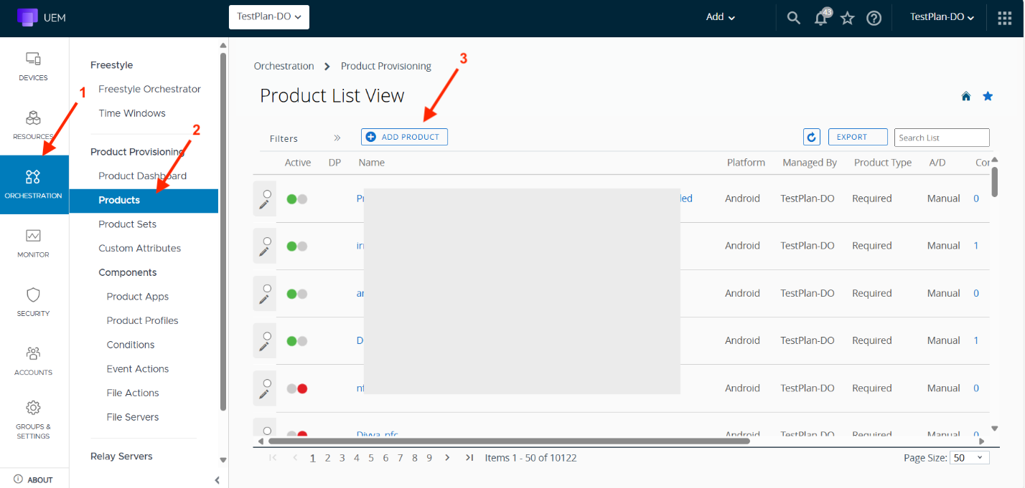Toggle active status of fifth product row
The height and width of the screenshot is (488, 1025).
[296, 388]
